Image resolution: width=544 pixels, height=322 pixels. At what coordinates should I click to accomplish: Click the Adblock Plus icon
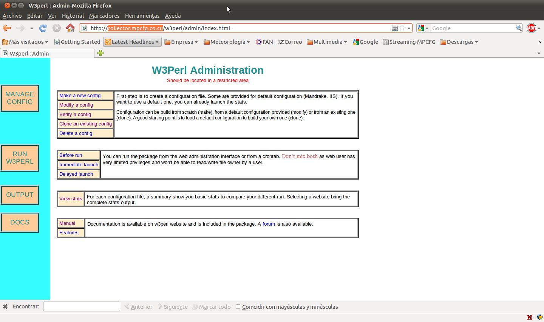(x=532, y=28)
